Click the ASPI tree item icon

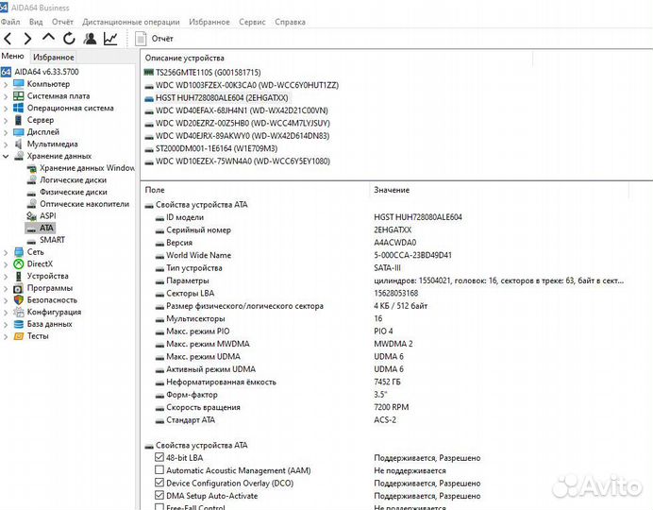(32, 216)
